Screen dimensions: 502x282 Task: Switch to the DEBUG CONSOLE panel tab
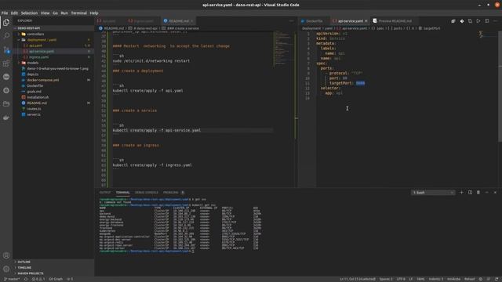tap(147, 193)
